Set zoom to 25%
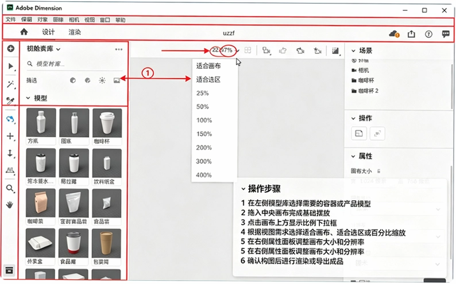Viewport: 456px width, 284px height. [x=202, y=93]
